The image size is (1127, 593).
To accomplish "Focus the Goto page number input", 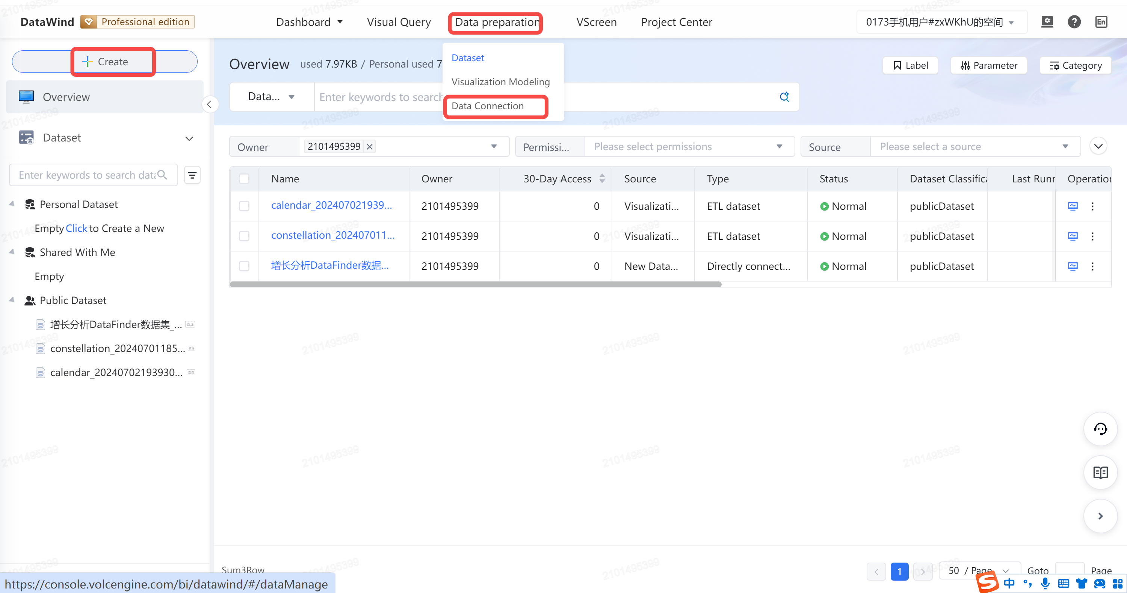I will pos(1069,571).
